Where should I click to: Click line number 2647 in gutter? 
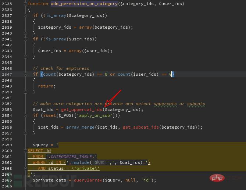pos(7,74)
